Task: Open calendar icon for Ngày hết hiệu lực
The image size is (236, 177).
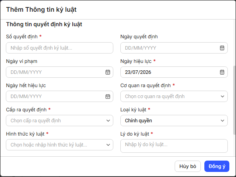Action: tap(107, 97)
